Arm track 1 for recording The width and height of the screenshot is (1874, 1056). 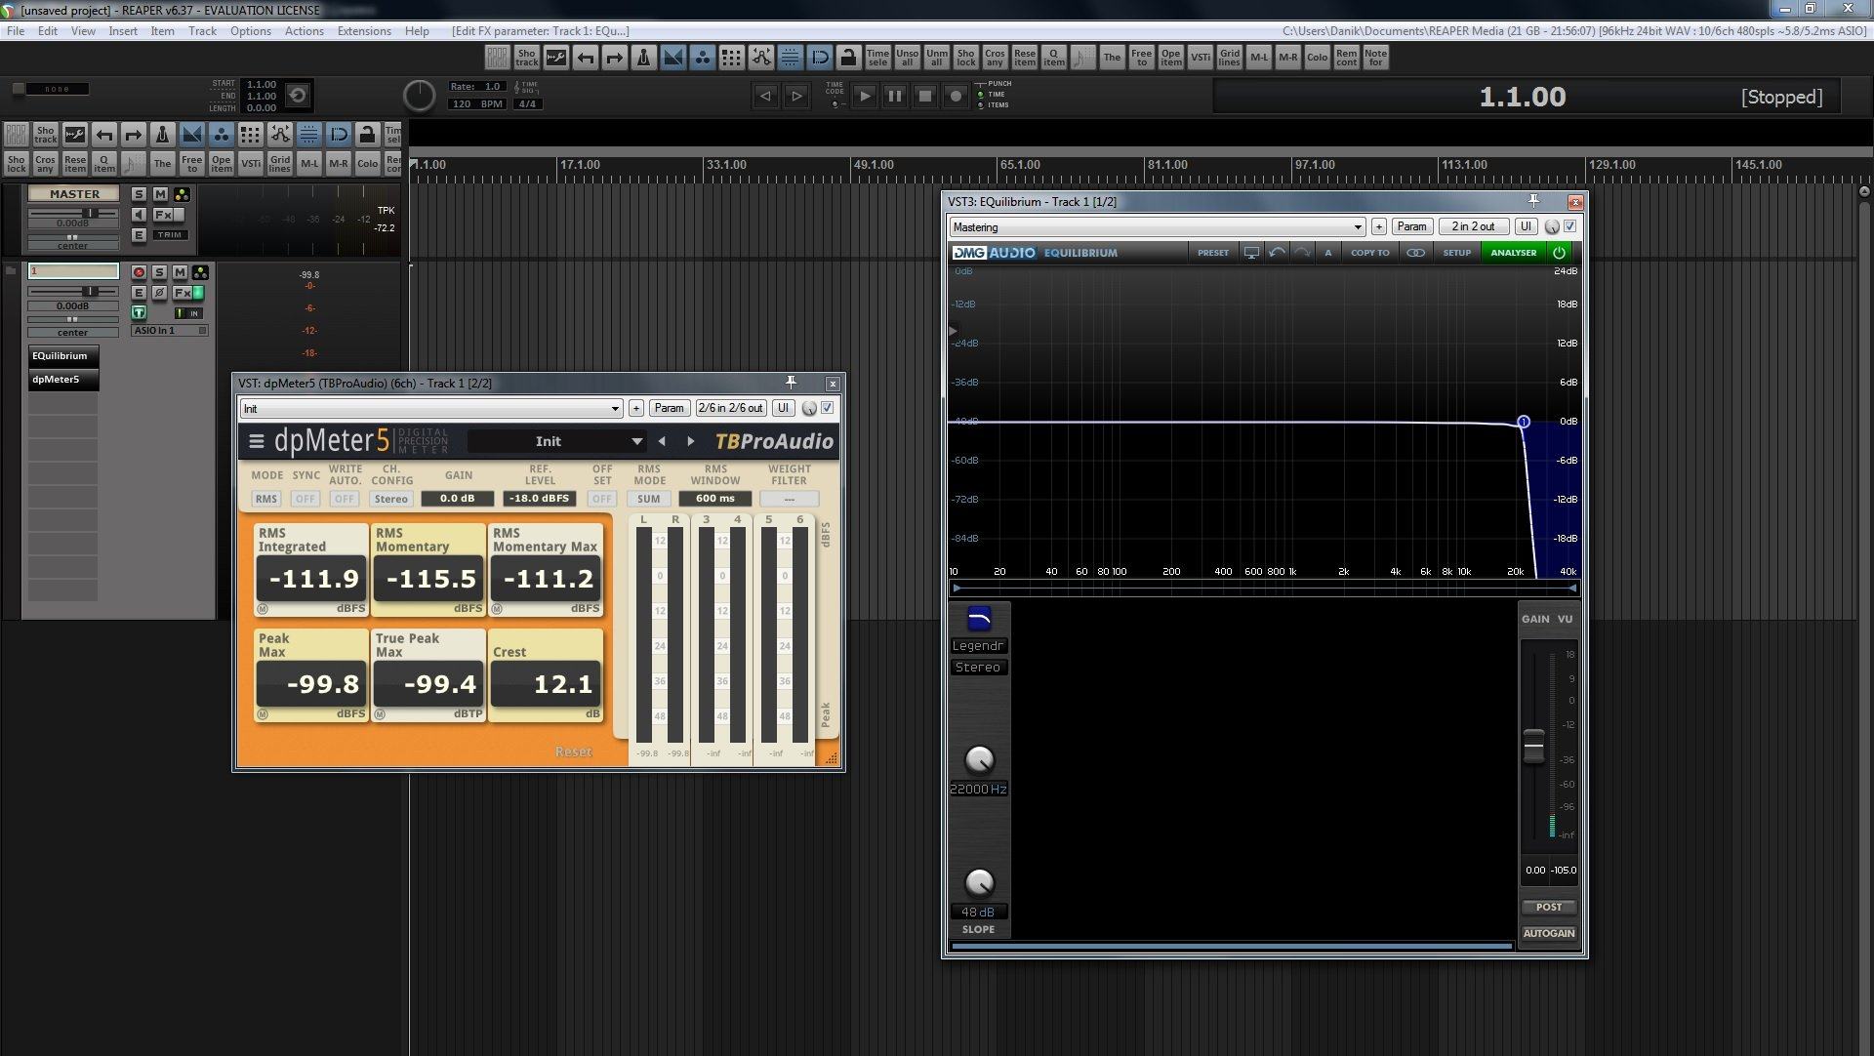(139, 272)
